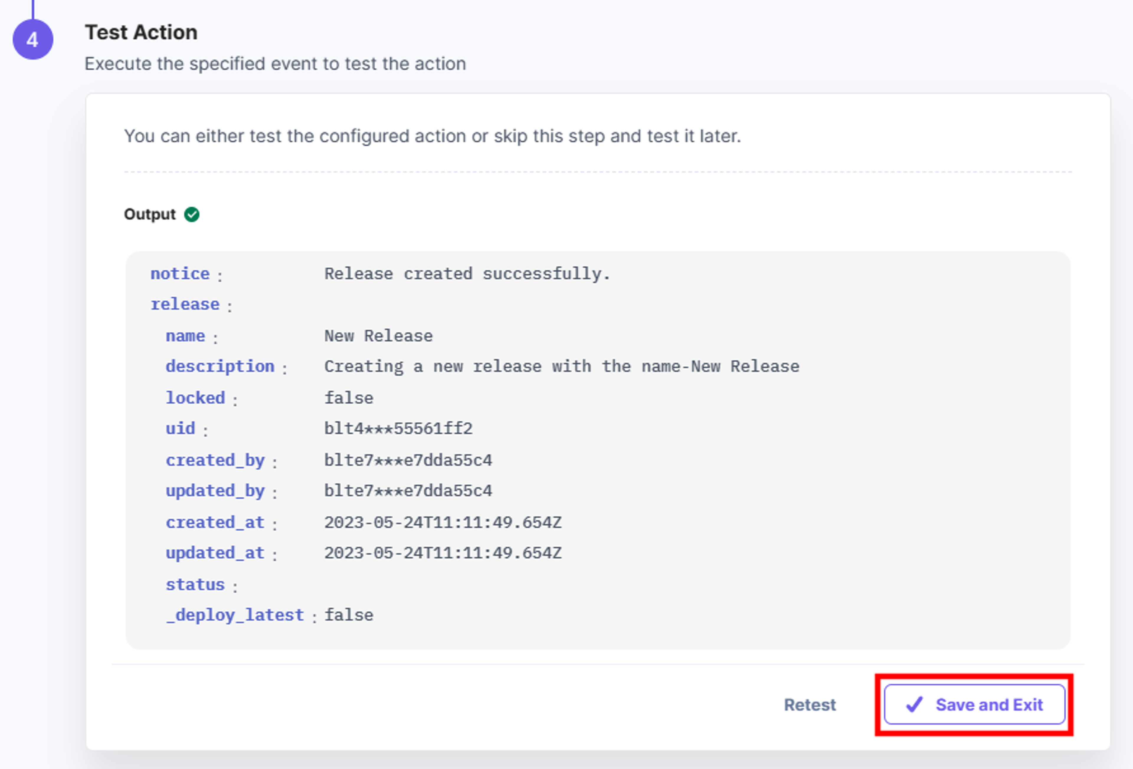Click the 'Release created successfully.' message
The image size is (1133, 769).
click(467, 274)
